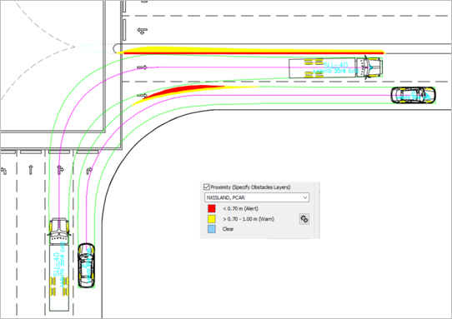Click the yellow Warn color swatch

pyautogui.click(x=212, y=219)
